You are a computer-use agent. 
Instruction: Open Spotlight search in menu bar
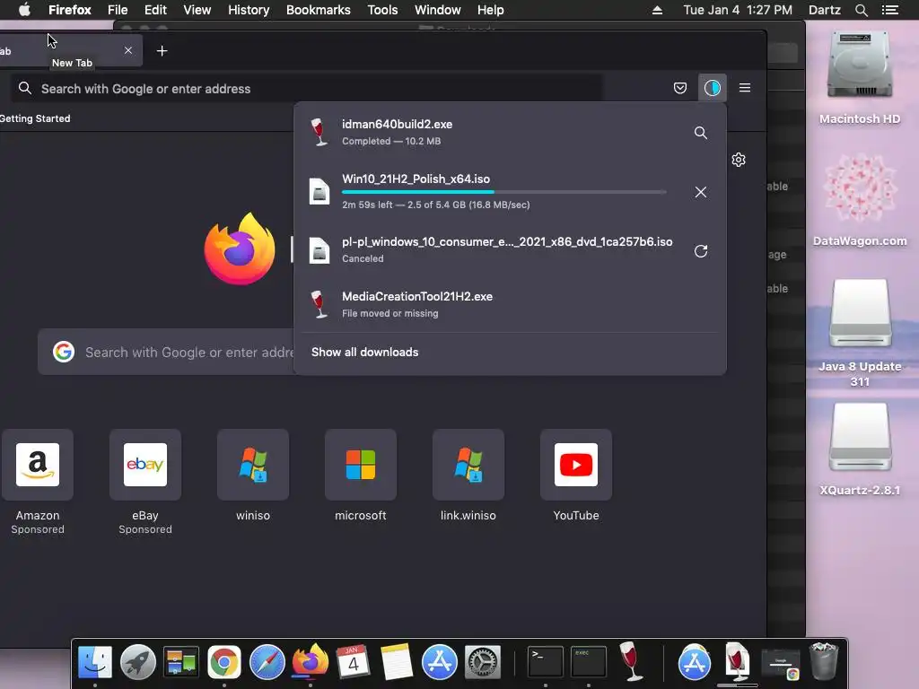point(861,10)
